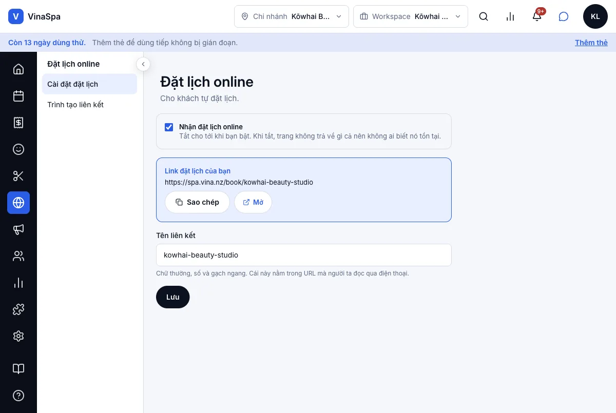Screen dimensions: 616x413
Task: Uncheck the Nhận đặt lịch online checkbox
Action: click(169, 127)
